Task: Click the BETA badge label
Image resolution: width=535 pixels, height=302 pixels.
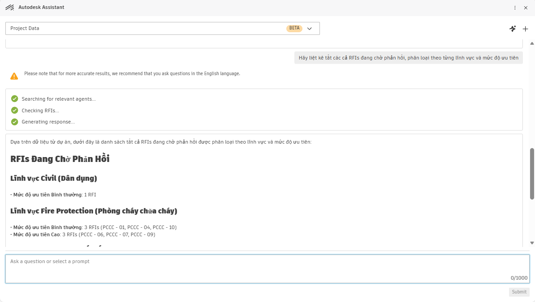Action: (294, 28)
